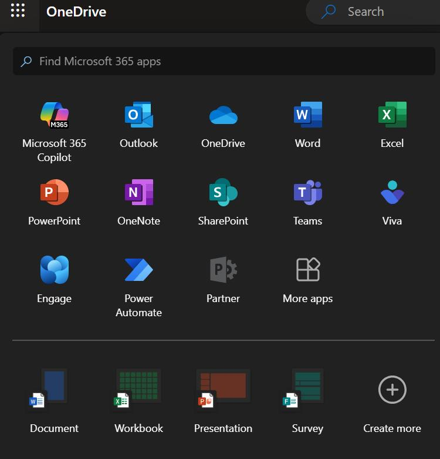Click the Create more plus button
Viewport: 440px width, 459px height.
[392, 390]
